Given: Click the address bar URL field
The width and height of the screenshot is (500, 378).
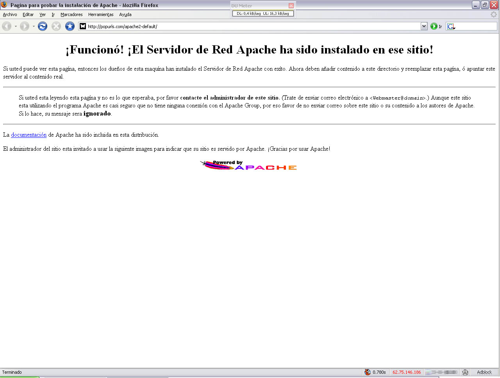Looking at the screenshot, I should click(253, 26).
